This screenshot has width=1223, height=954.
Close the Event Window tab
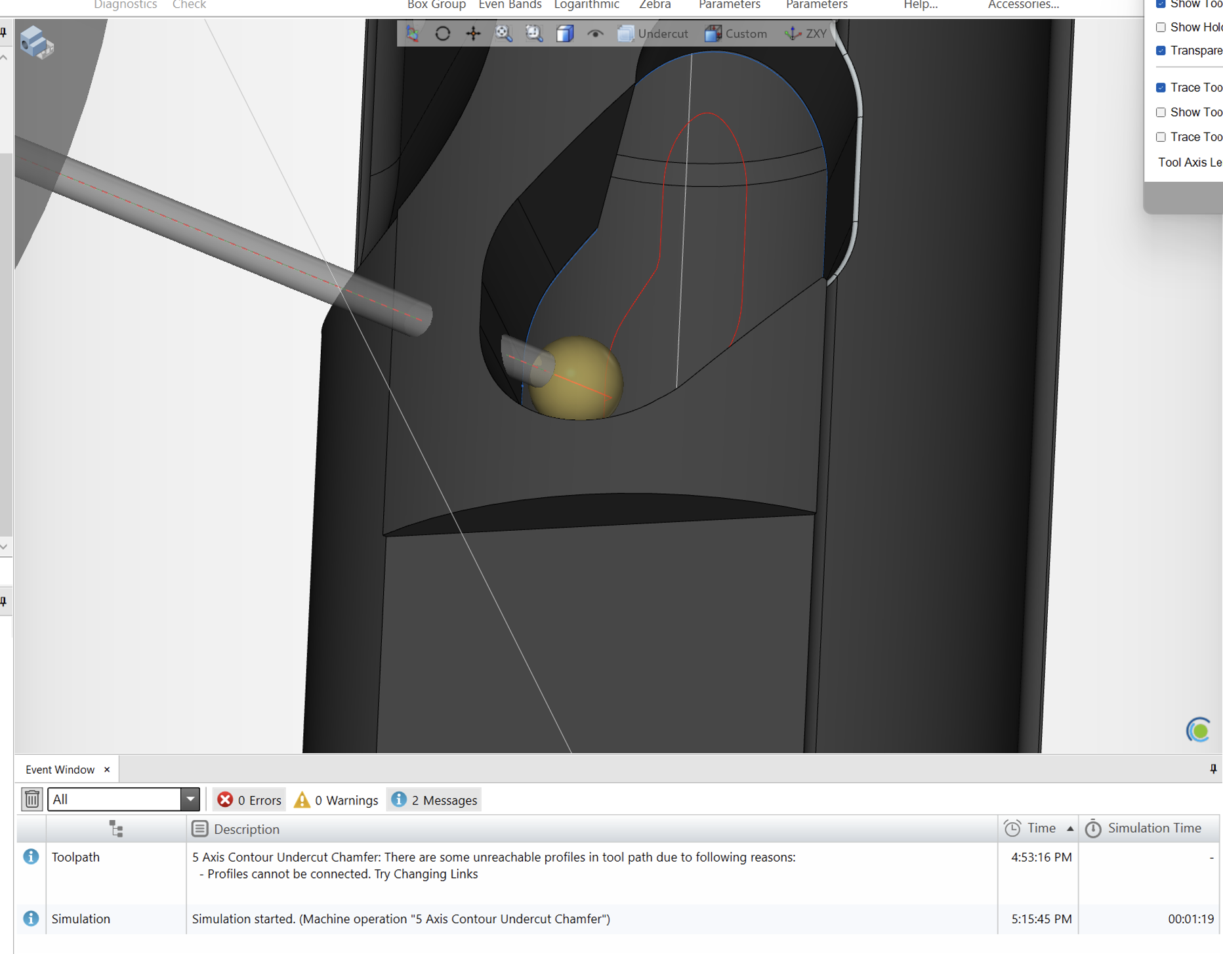(107, 770)
